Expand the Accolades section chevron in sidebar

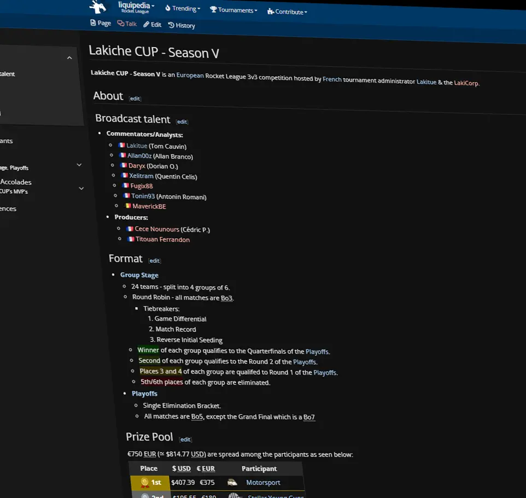tap(81, 188)
